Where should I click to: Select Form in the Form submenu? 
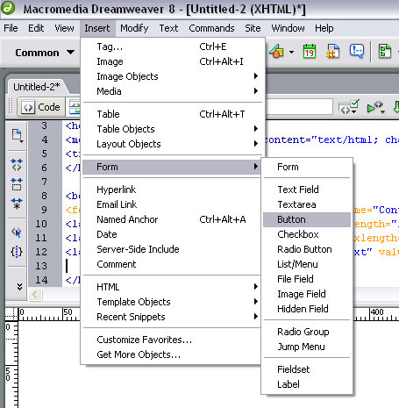[x=307, y=167]
